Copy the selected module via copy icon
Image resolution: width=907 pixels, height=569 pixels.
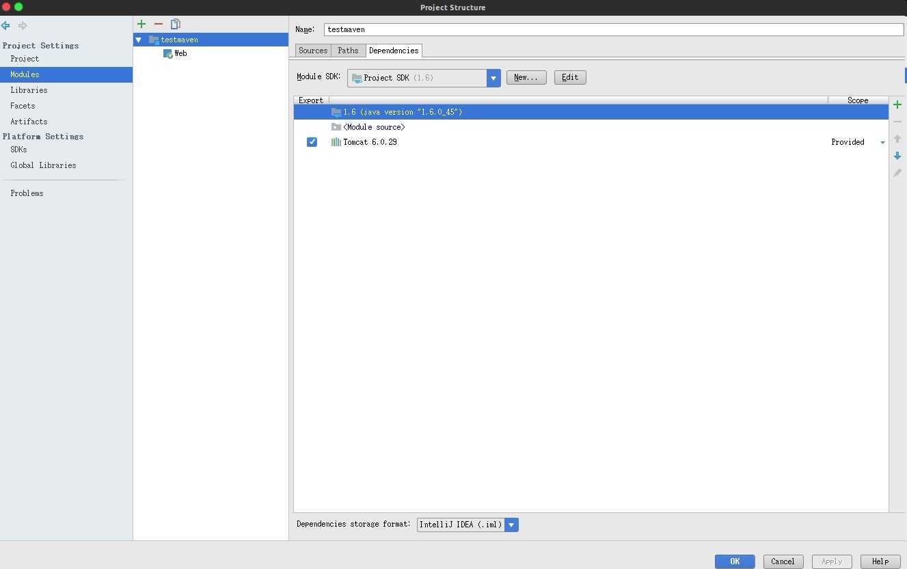click(176, 24)
